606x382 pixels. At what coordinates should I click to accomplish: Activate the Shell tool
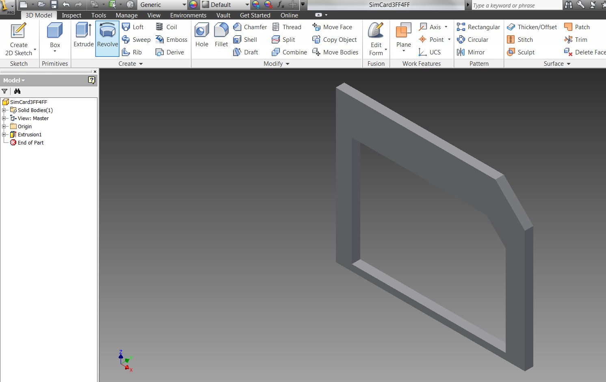tap(245, 40)
